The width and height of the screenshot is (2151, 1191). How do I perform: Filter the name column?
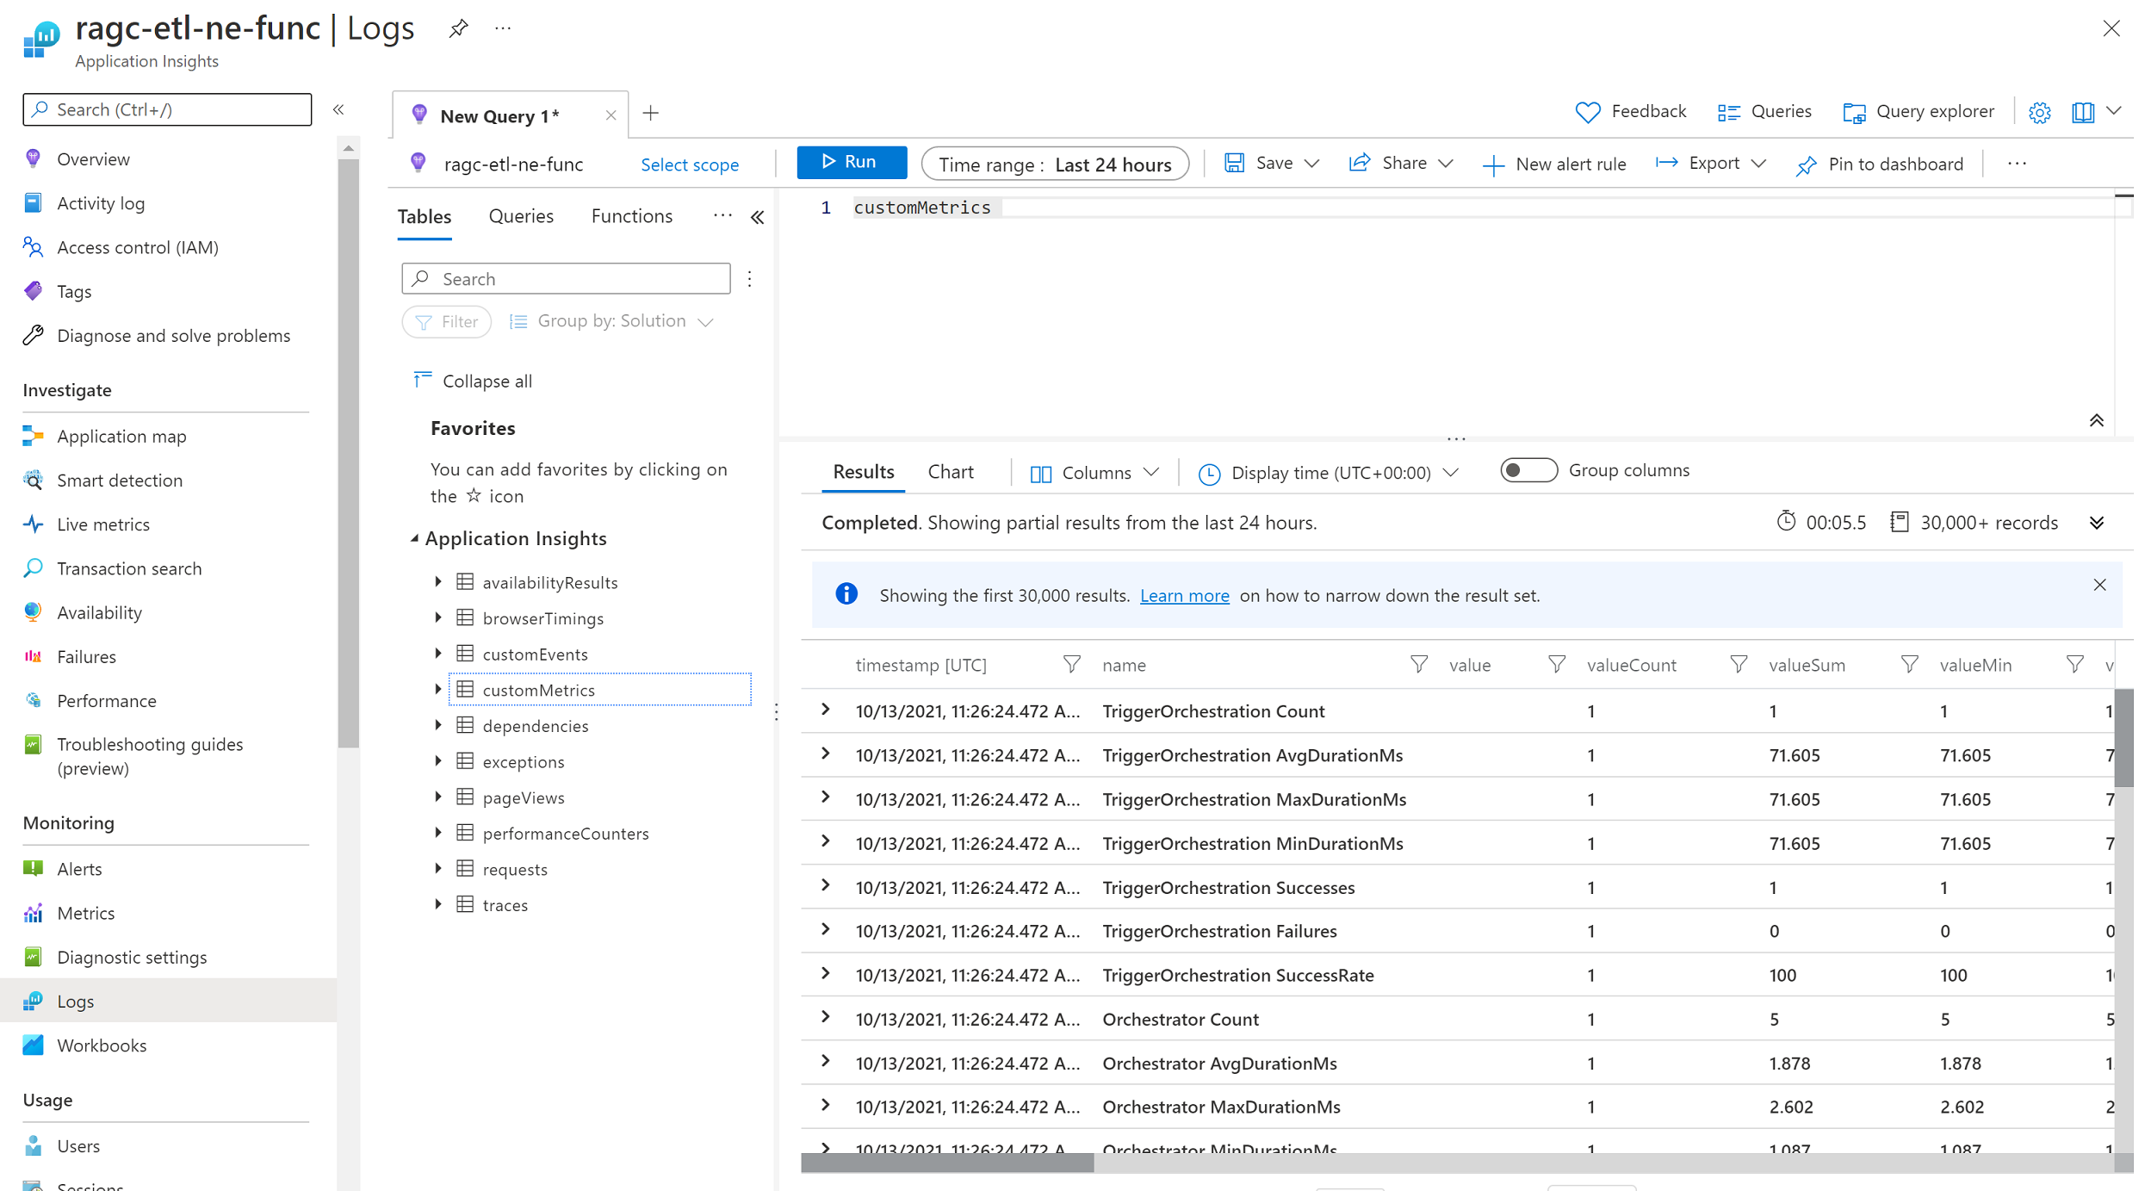tap(1418, 664)
